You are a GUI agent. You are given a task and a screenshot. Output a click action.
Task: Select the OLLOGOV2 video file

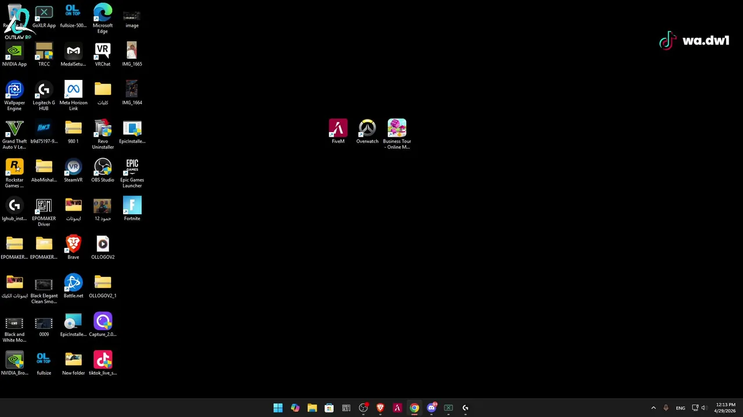(x=103, y=248)
